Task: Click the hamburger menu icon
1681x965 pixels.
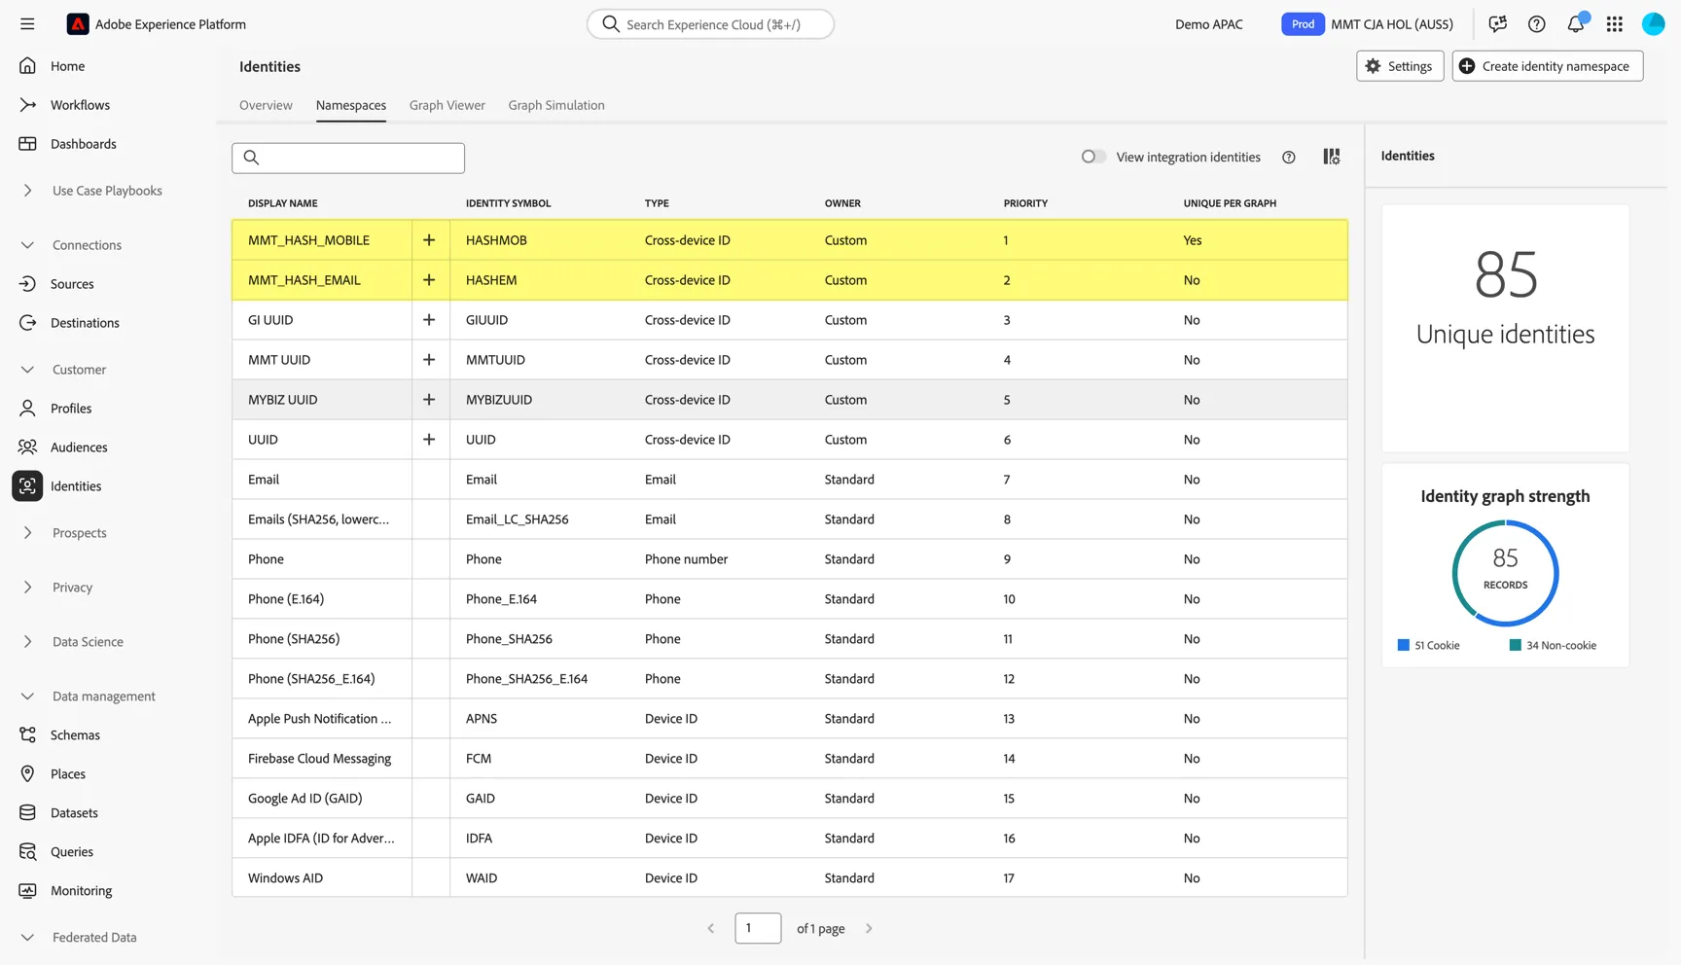Action: [x=27, y=24]
